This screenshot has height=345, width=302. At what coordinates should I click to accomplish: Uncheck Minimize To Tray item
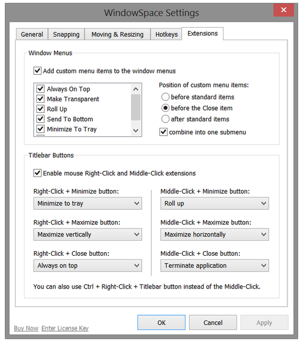41,129
